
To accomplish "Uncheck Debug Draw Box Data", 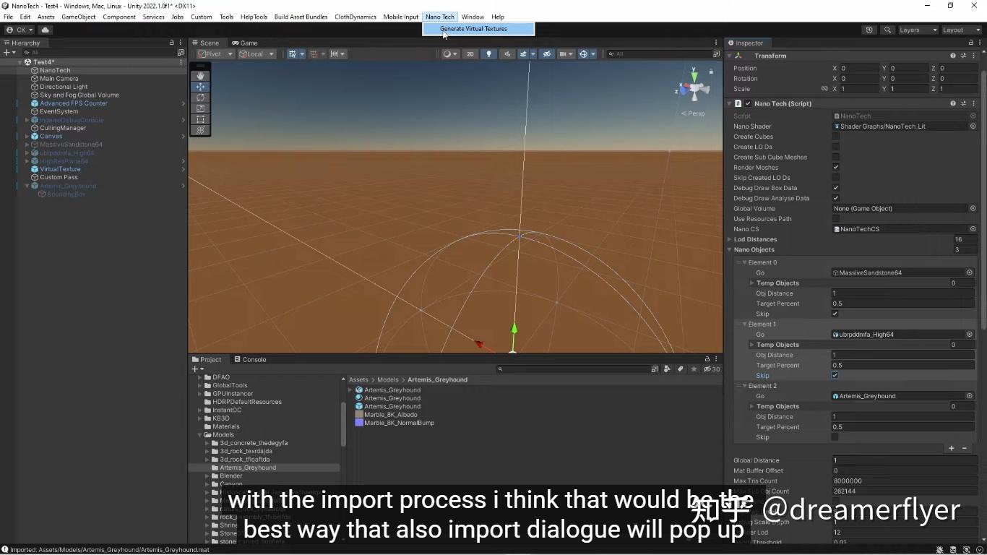I will tap(835, 188).
